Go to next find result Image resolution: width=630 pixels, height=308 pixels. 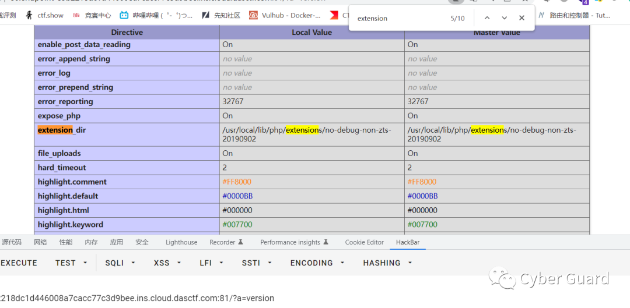point(504,18)
